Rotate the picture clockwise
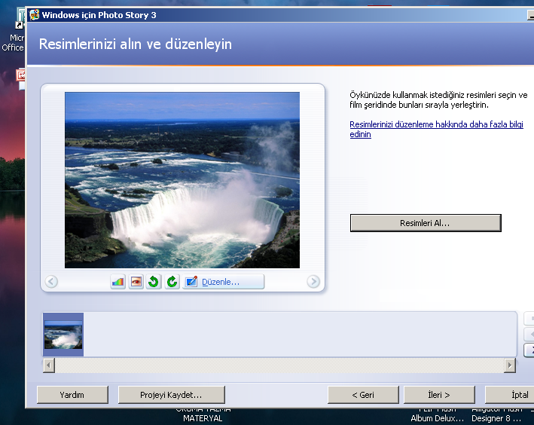Screen dimensions: 534x425 pos(172,282)
